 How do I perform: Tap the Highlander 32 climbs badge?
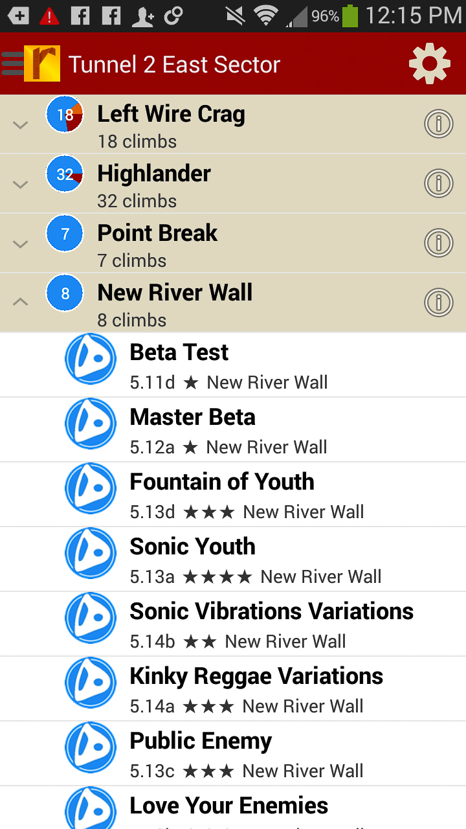point(65,174)
